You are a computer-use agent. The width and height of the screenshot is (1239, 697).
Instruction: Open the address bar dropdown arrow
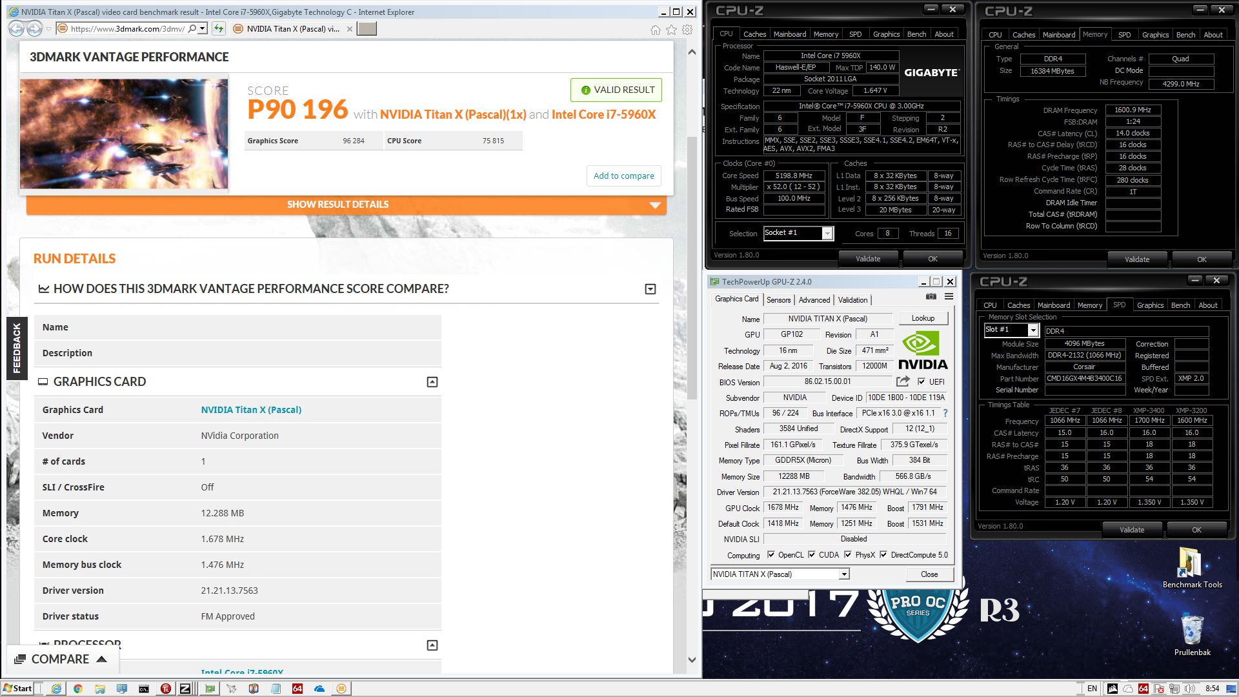(x=203, y=28)
